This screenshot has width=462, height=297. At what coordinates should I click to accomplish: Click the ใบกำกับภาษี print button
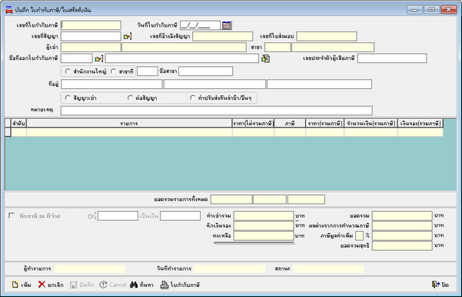click(180, 285)
